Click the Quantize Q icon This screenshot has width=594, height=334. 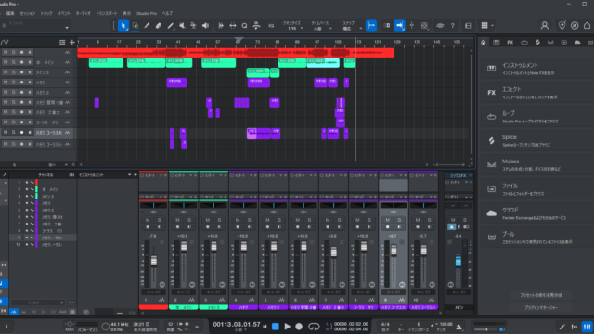point(244,26)
